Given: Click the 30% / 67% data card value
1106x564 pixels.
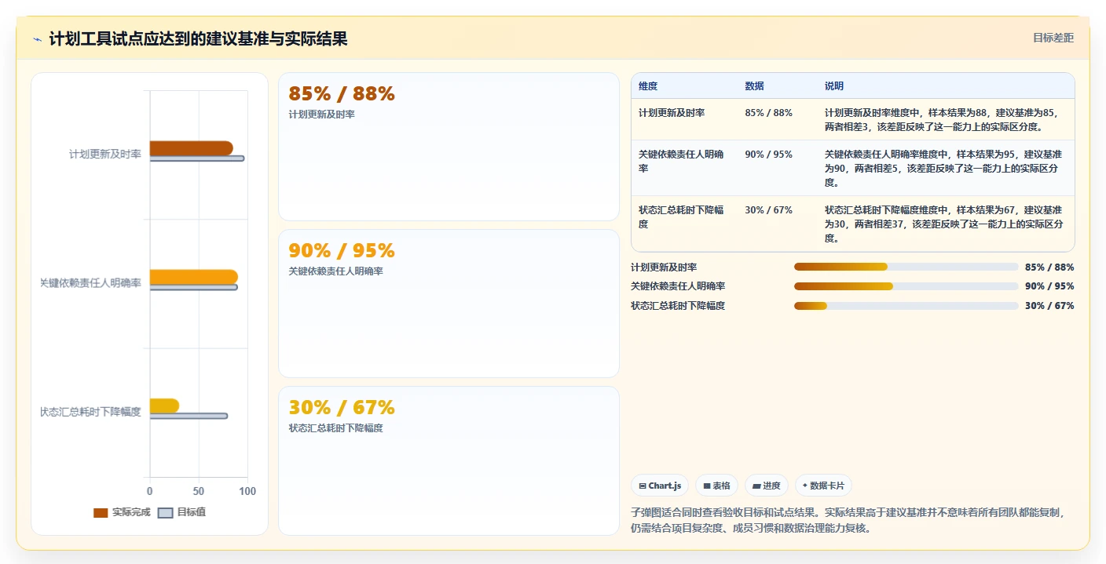Looking at the screenshot, I should click(342, 408).
